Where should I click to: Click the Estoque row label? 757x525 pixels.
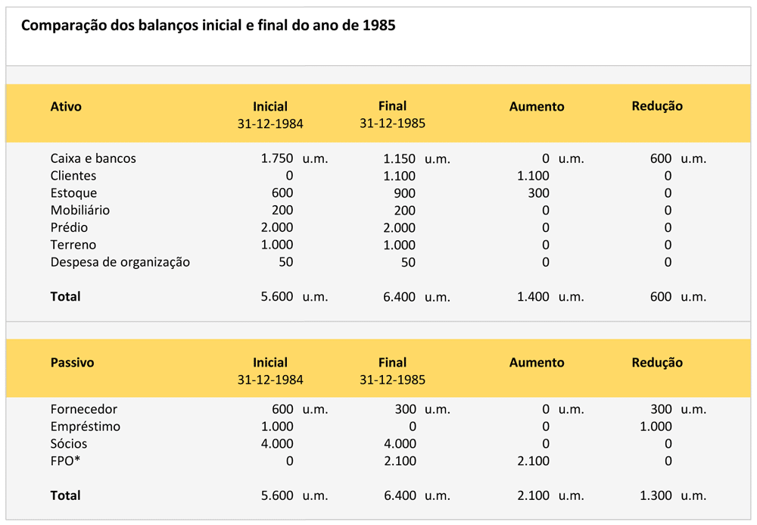click(x=73, y=193)
